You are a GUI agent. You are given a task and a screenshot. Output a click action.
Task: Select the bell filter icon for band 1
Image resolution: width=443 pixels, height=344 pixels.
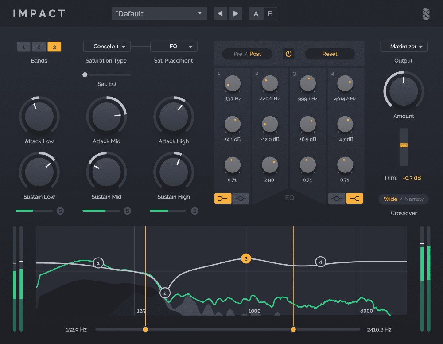pos(241,199)
